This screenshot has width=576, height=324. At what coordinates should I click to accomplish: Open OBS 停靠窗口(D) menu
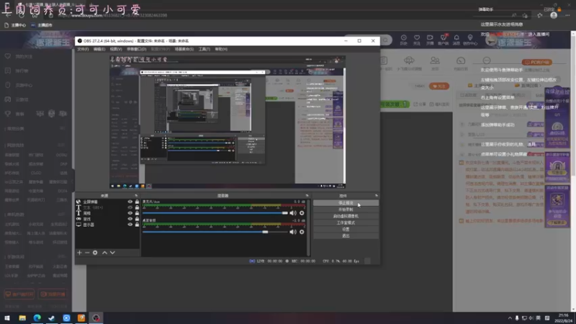click(x=137, y=49)
